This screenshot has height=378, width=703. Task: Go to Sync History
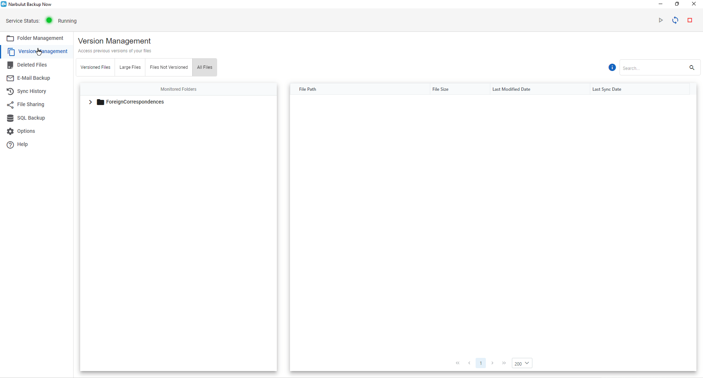pyautogui.click(x=37, y=91)
